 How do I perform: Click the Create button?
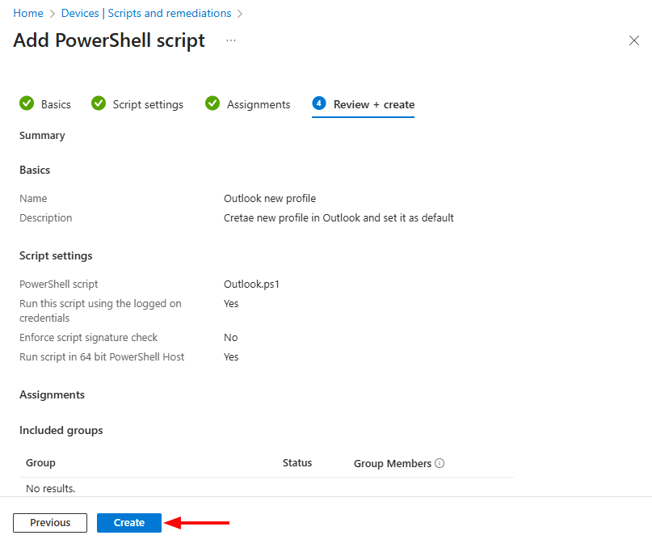point(129,523)
